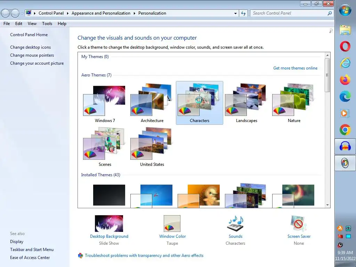Viewport: 356px width, 267px height.
Task: Expand the arrow before Personalization breadcrumb
Action: 135,14
